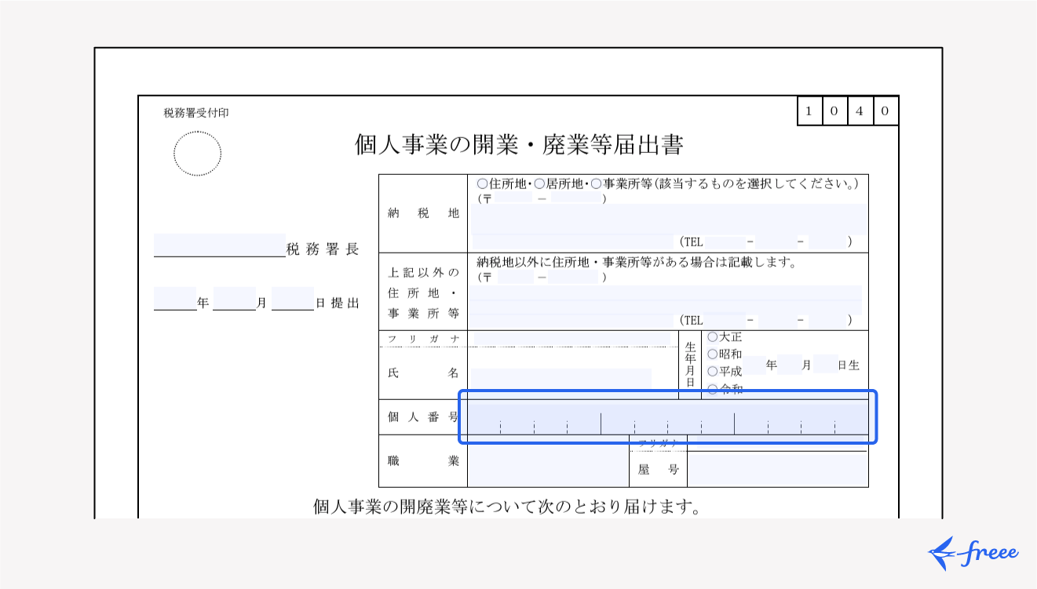
Task: Click the tax office name field before 税務署長
Action: (220, 245)
